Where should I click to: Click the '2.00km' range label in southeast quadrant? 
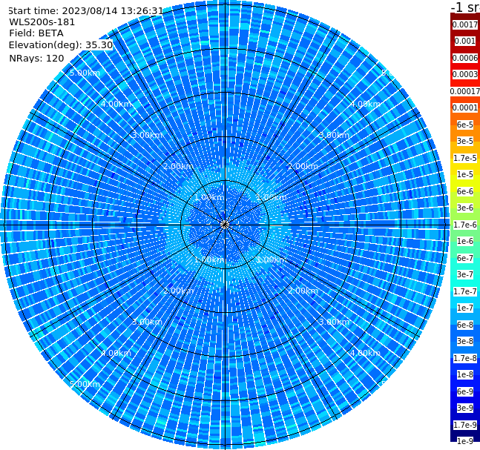click(303, 291)
